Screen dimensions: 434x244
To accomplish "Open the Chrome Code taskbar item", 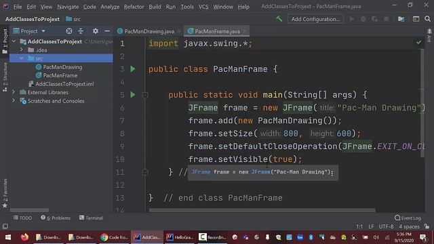I will [x=114, y=237].
